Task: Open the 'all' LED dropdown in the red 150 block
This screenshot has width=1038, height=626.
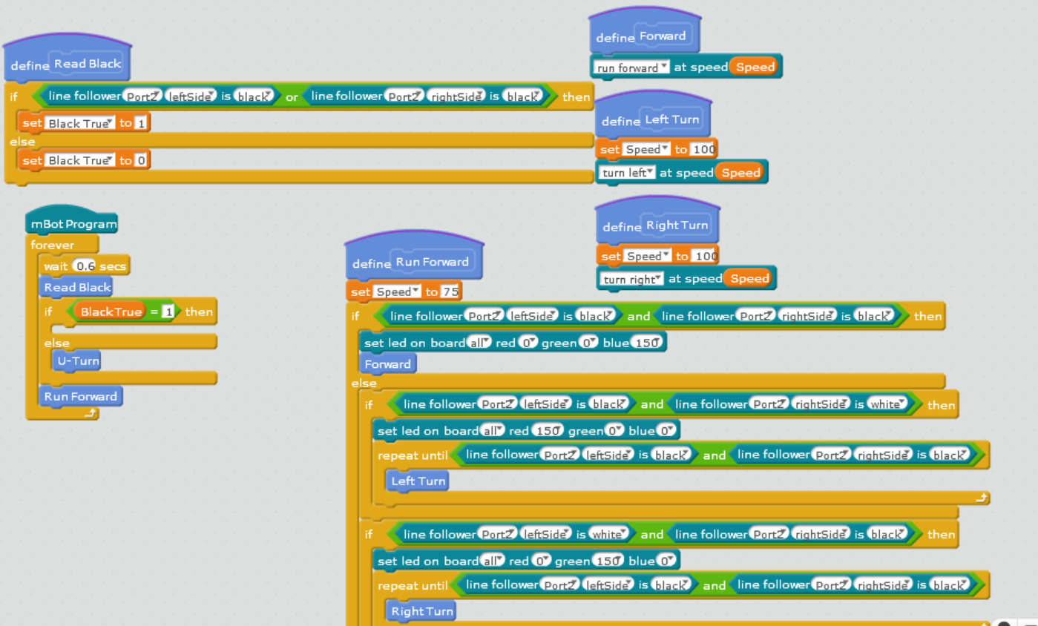Action: (x=493, y=431)
